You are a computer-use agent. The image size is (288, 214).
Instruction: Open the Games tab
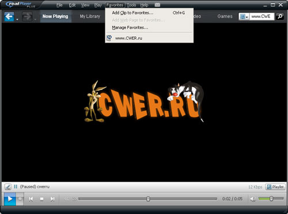[x=225, y=16]
